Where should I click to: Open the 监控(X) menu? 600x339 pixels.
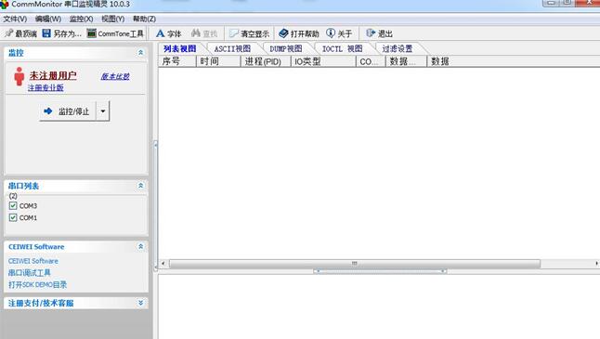81,19
